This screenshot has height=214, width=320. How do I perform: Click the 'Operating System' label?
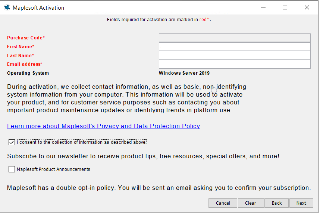click(28, 73)
